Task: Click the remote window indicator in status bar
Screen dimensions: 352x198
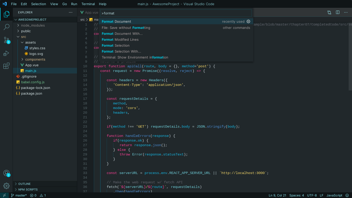Action: pos(4,195)
